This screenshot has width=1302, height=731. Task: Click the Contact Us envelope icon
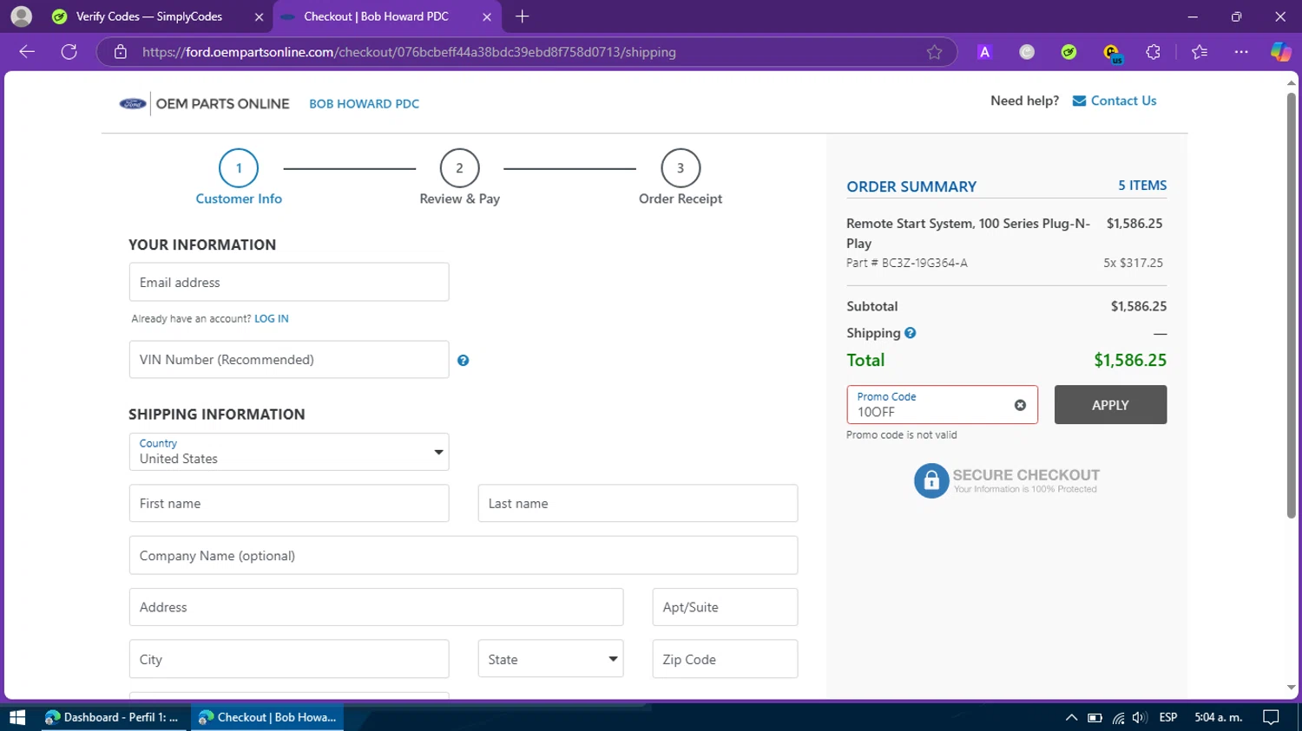(1079, 101)
